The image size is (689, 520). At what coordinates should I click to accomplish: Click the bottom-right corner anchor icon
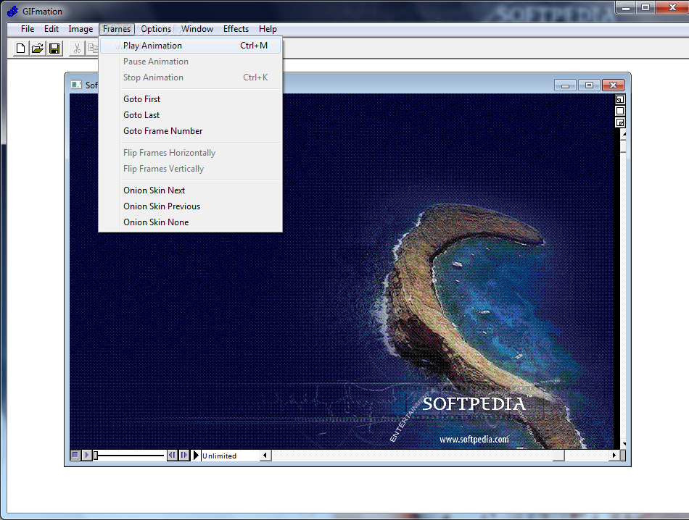619,122
